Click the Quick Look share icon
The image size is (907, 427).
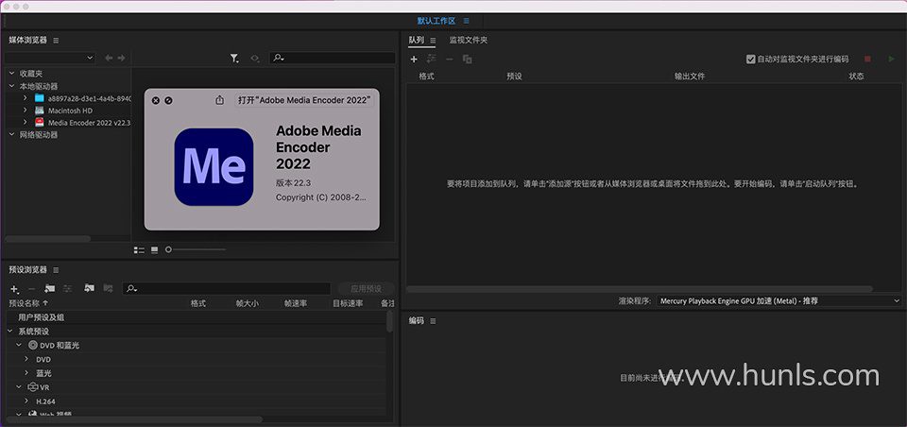(219, 100)
